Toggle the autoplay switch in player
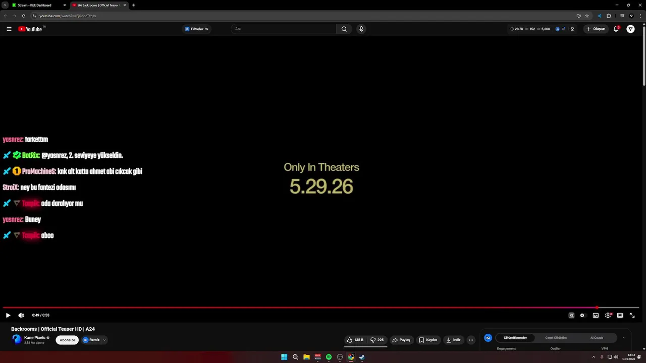The height and width of the screenshot is (363, 646). [x=582, y=315]
